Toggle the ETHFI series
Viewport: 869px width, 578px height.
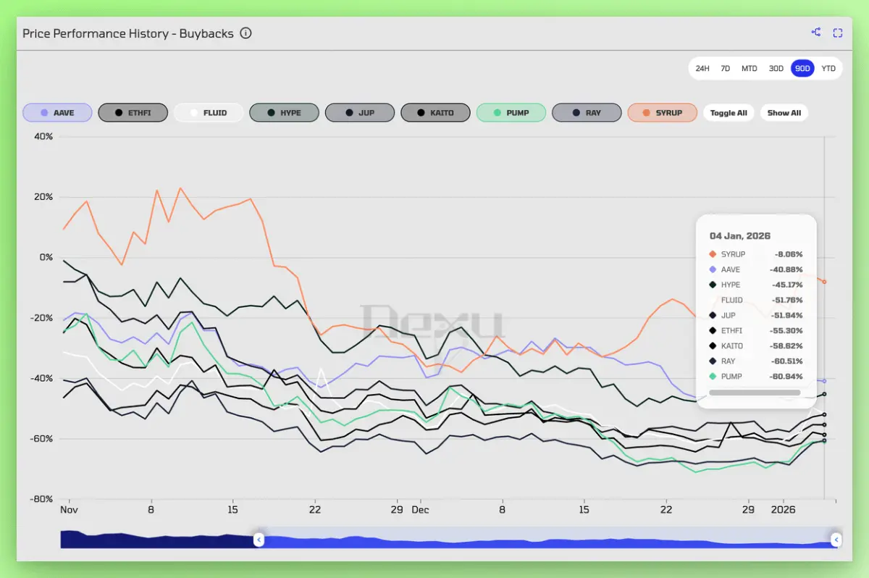pos(133,112)
